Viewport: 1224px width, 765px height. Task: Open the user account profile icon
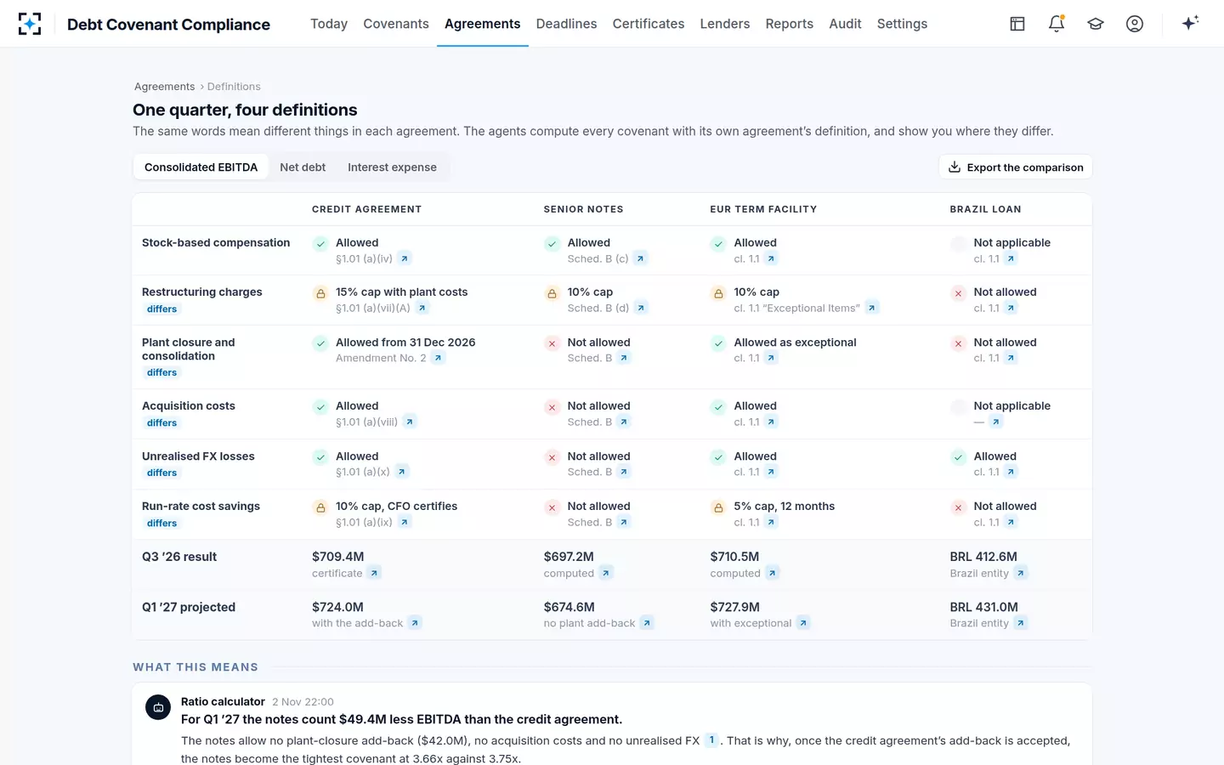click(1135, 24)
